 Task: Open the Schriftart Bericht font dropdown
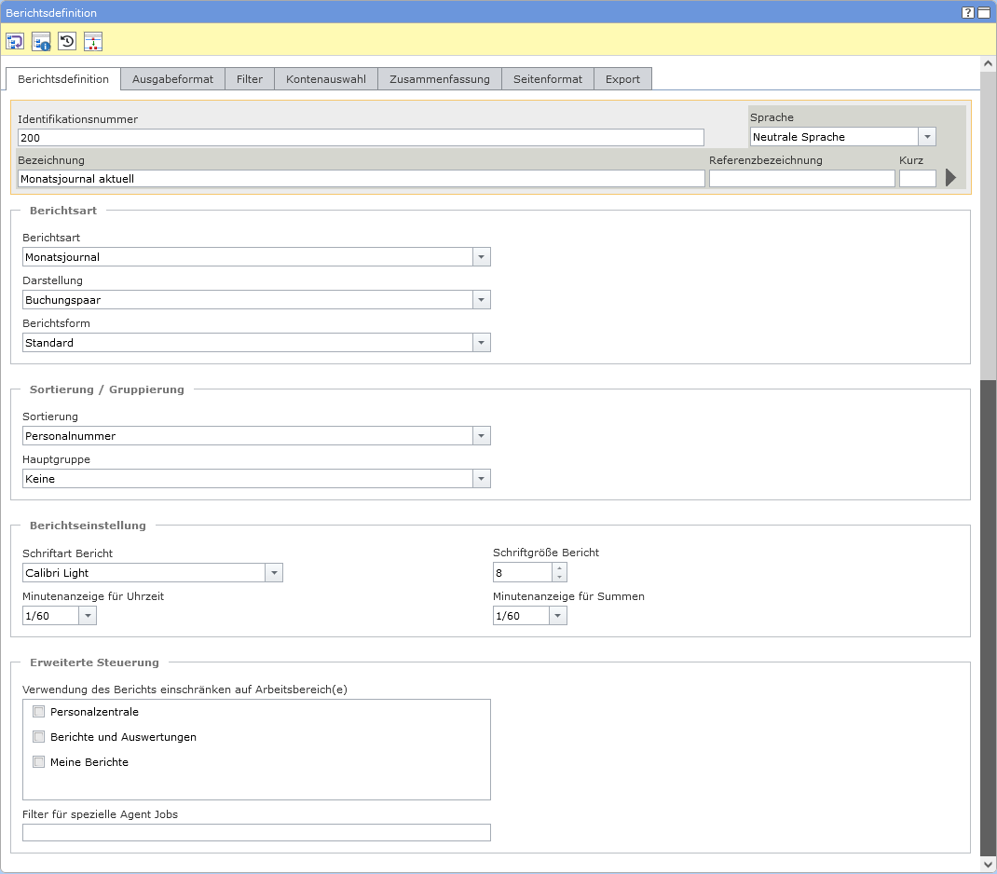(273, 573)
